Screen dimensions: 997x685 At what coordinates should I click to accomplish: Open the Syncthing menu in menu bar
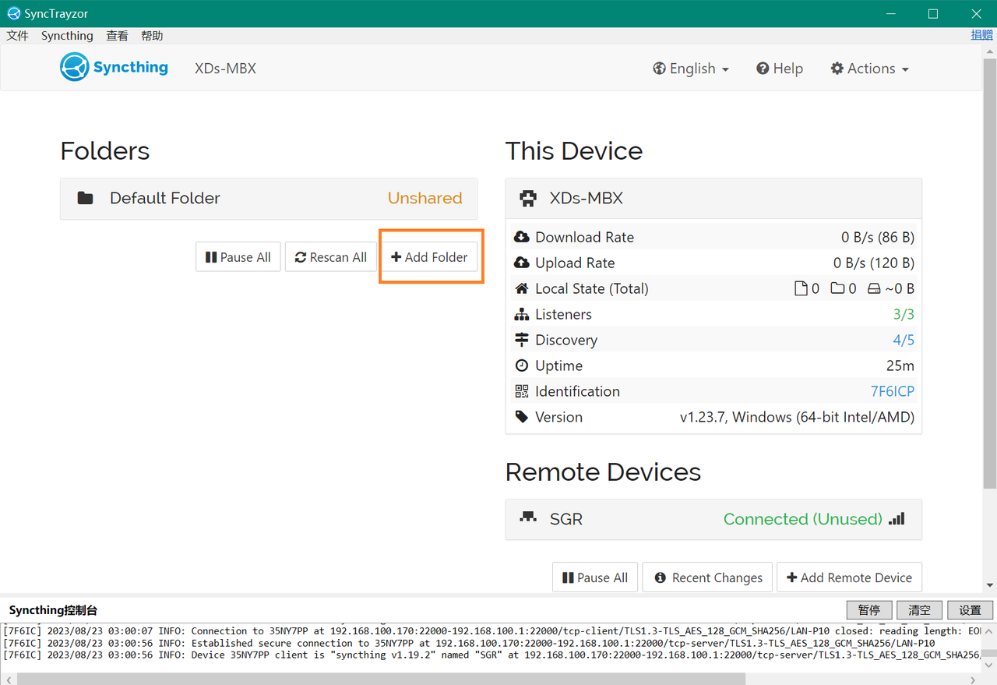(67, 36)
